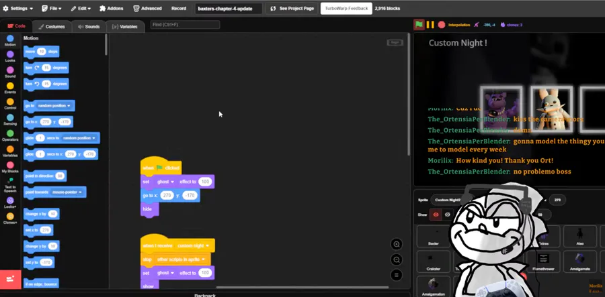The height and width of the screenshot is (297, 605).
Task: Switch to the Sounds tab
Action: [89, 26]
